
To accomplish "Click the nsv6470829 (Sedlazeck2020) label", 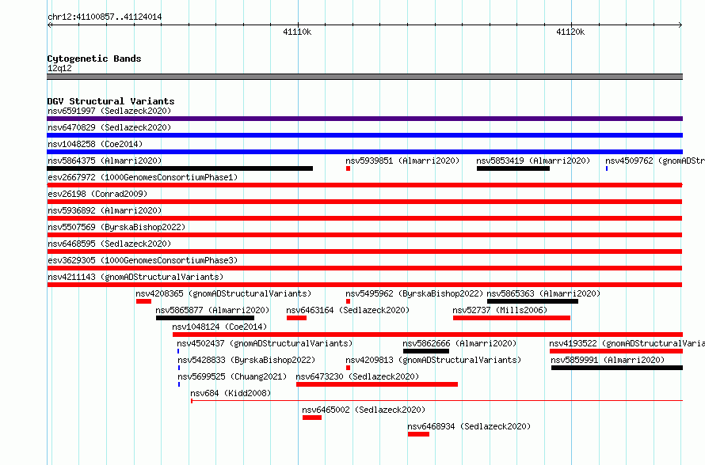I will click(x=109, y=127).
